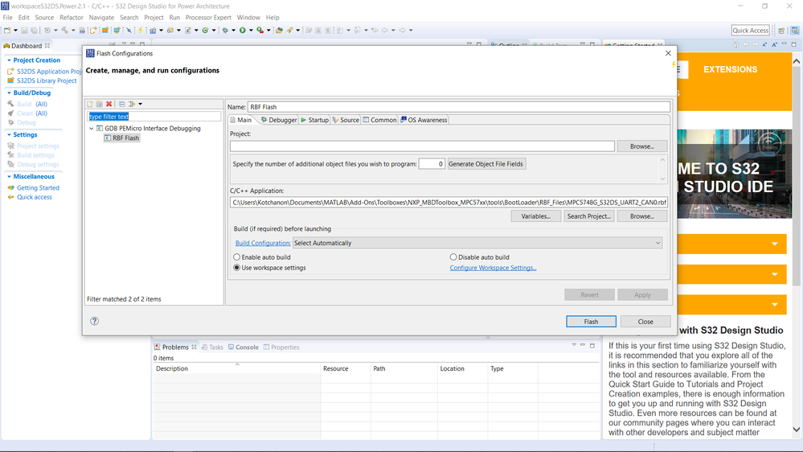Image resolution: width=803 pixels, height=452 pixels.
Task: Click Getting Started panel scrollbar down arrow
Action: coord(797,429)
